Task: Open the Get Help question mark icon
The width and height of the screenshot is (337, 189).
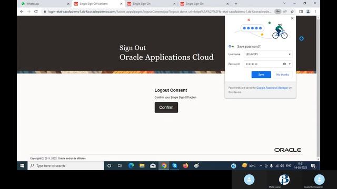Action: pyautogui.click(x=234, y=166)
